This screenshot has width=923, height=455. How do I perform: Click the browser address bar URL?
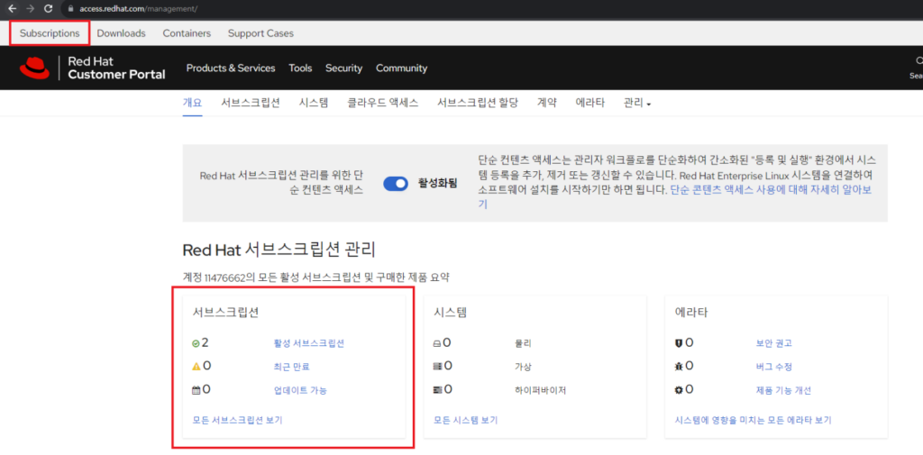(x=138, y=9)
